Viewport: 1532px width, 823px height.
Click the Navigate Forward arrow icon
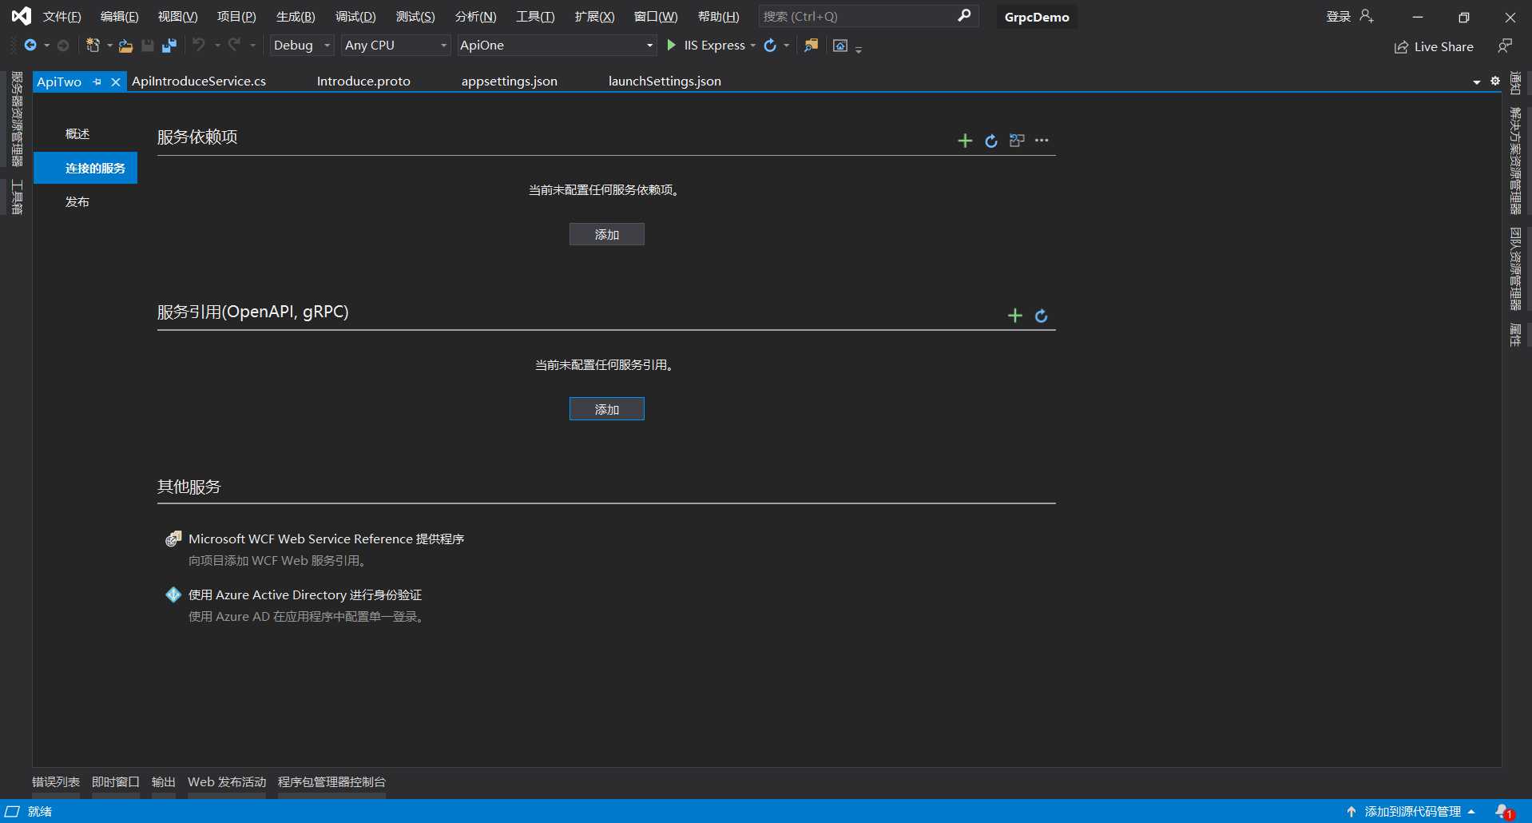pyautogui.click(x=63, y=46)
